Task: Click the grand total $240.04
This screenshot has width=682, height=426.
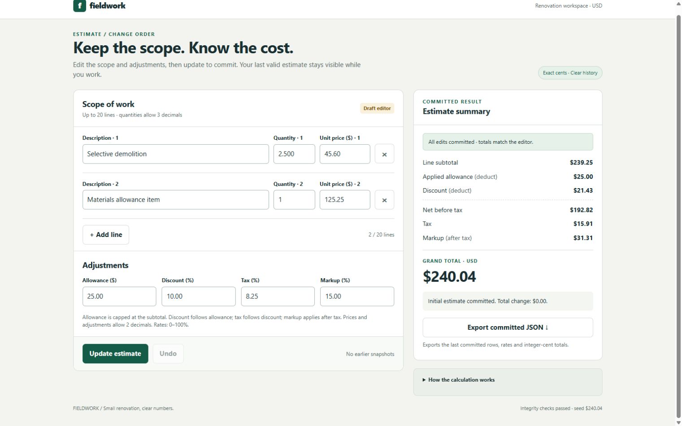Action: pos(449,277)
